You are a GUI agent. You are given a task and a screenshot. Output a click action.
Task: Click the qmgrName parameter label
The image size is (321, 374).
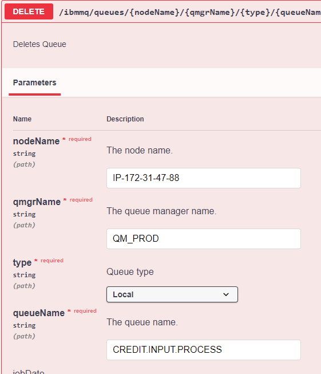tap(37, 202)
